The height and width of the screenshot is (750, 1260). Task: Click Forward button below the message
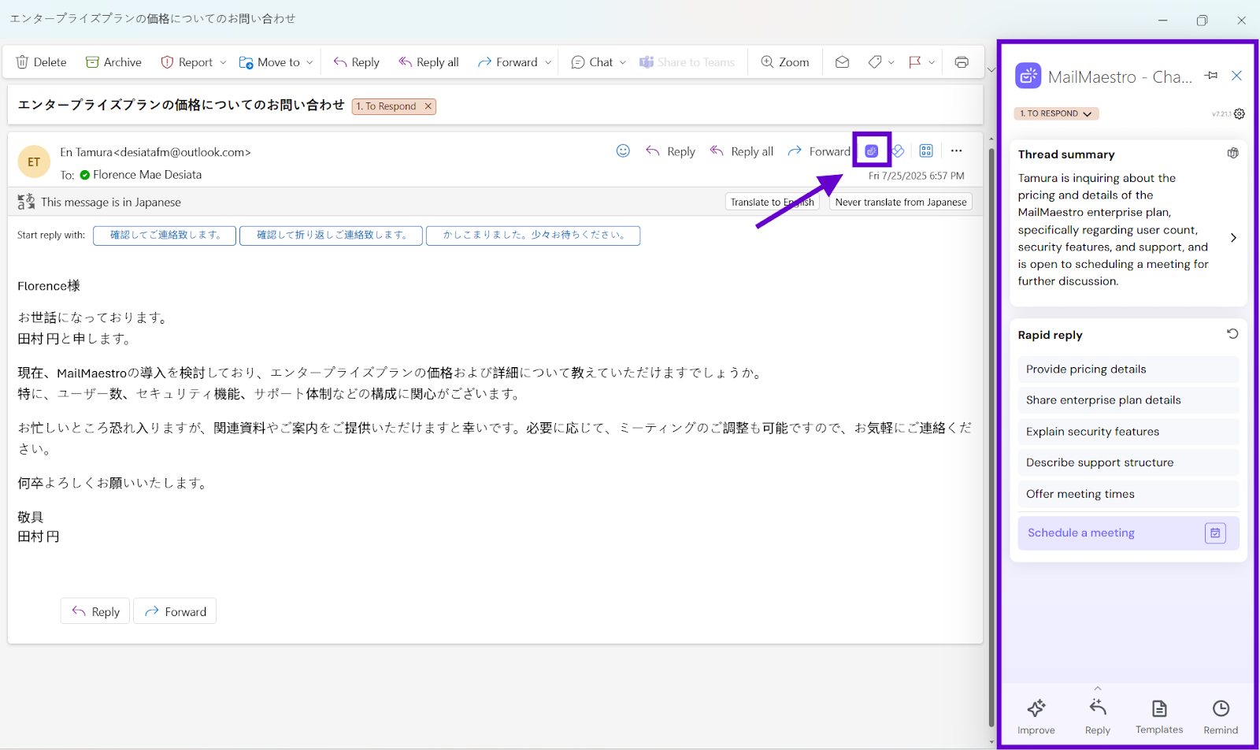pos(175,611)
